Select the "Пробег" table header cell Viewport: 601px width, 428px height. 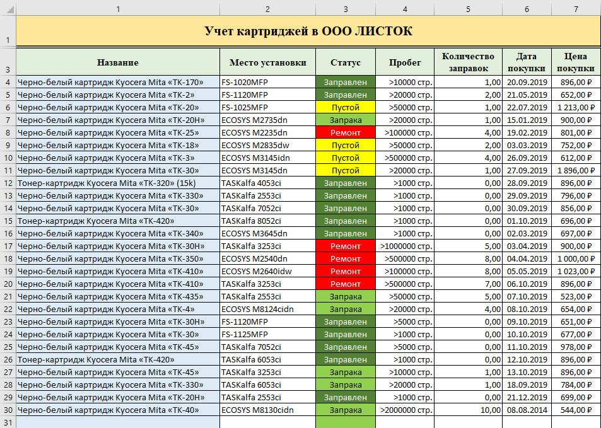tap(405, 62)
